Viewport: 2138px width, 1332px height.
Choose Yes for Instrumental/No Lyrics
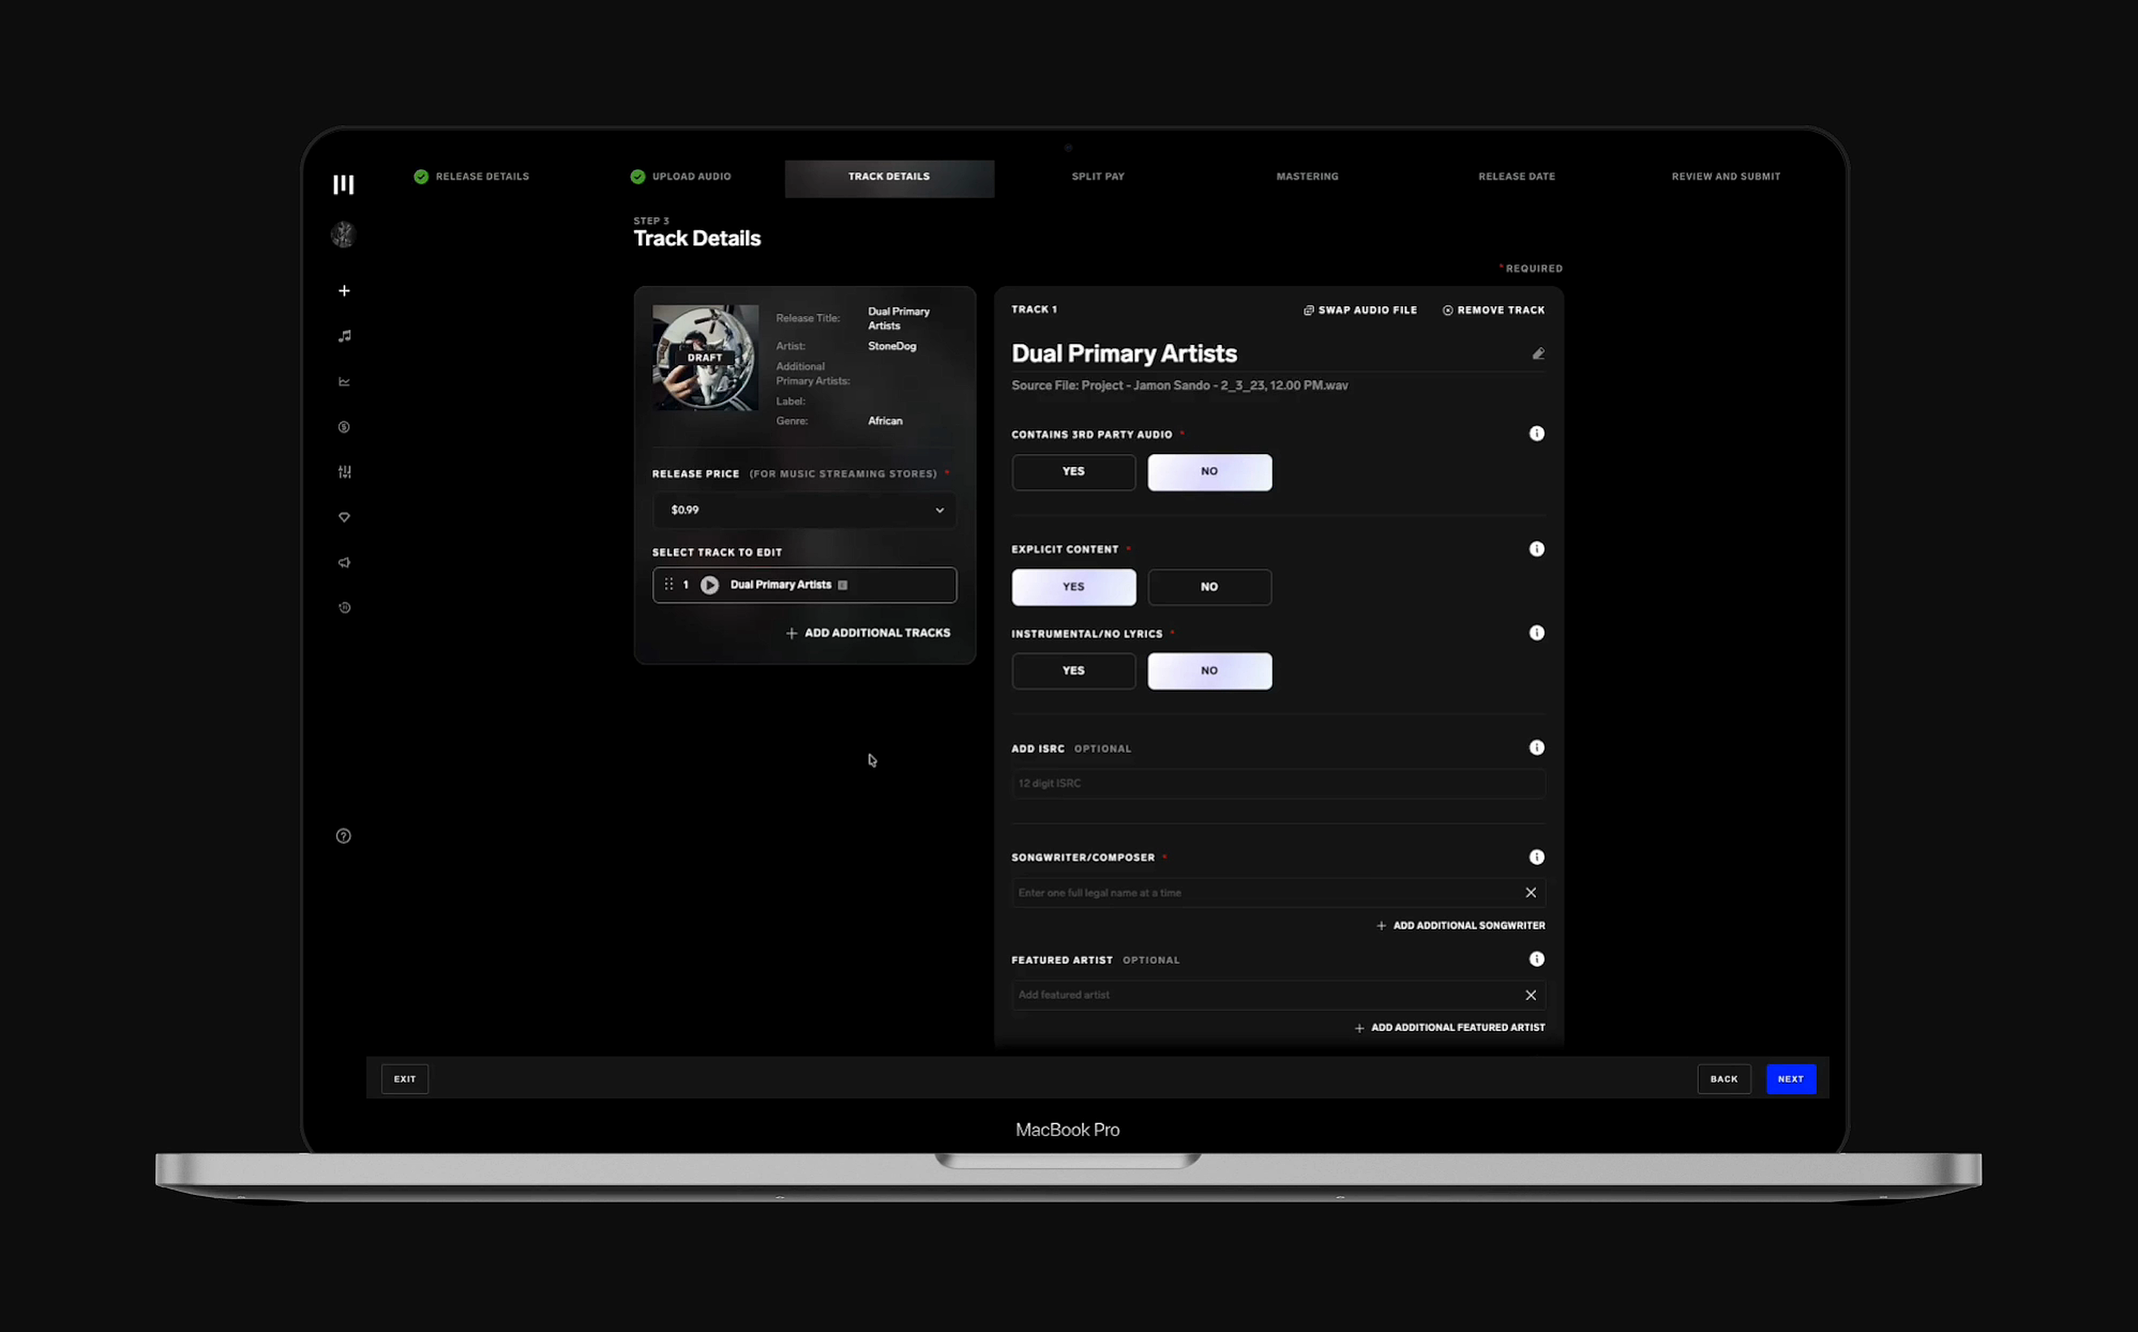click(1073, 670)
